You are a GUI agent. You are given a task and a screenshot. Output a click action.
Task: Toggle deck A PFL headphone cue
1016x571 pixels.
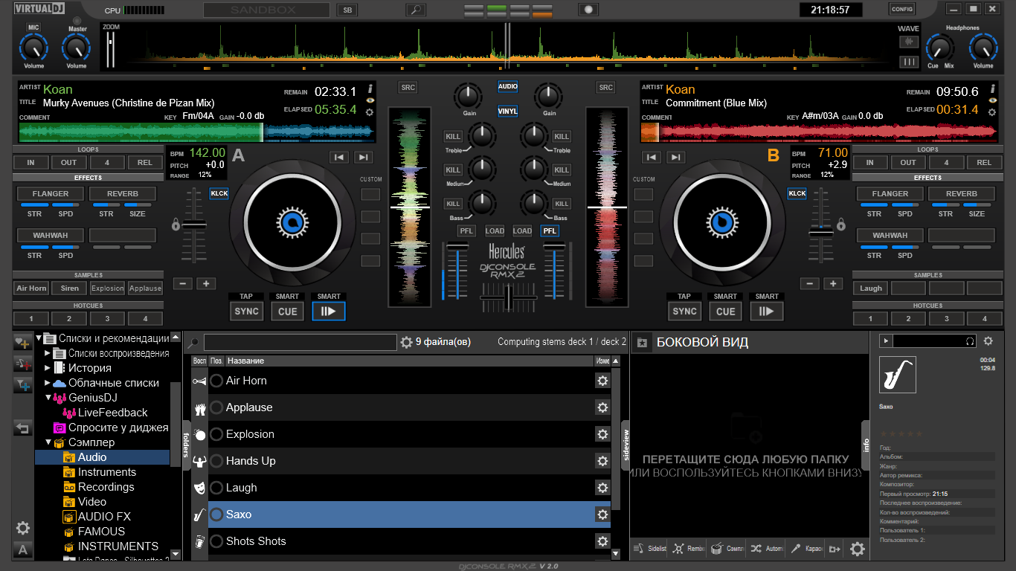tap(466, 230)
